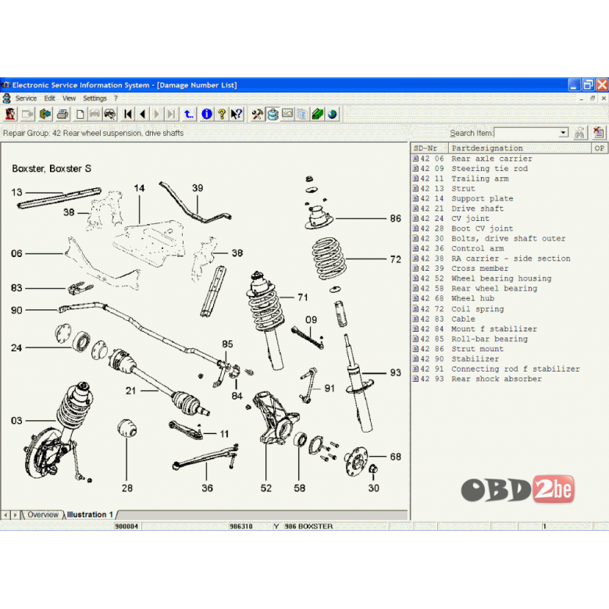The image size is (609, 609).
Task: Click the blue up-one-level arrow icon
Action: pos(189,114)
